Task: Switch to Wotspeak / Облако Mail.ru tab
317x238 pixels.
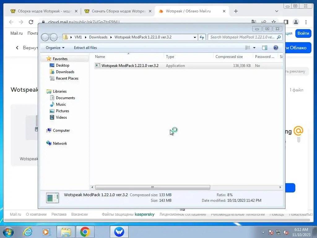Action: (192, 11)
